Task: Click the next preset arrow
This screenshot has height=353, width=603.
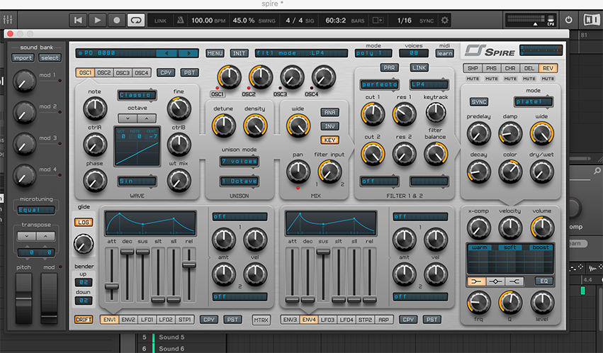Action: [x=188, y=53]
